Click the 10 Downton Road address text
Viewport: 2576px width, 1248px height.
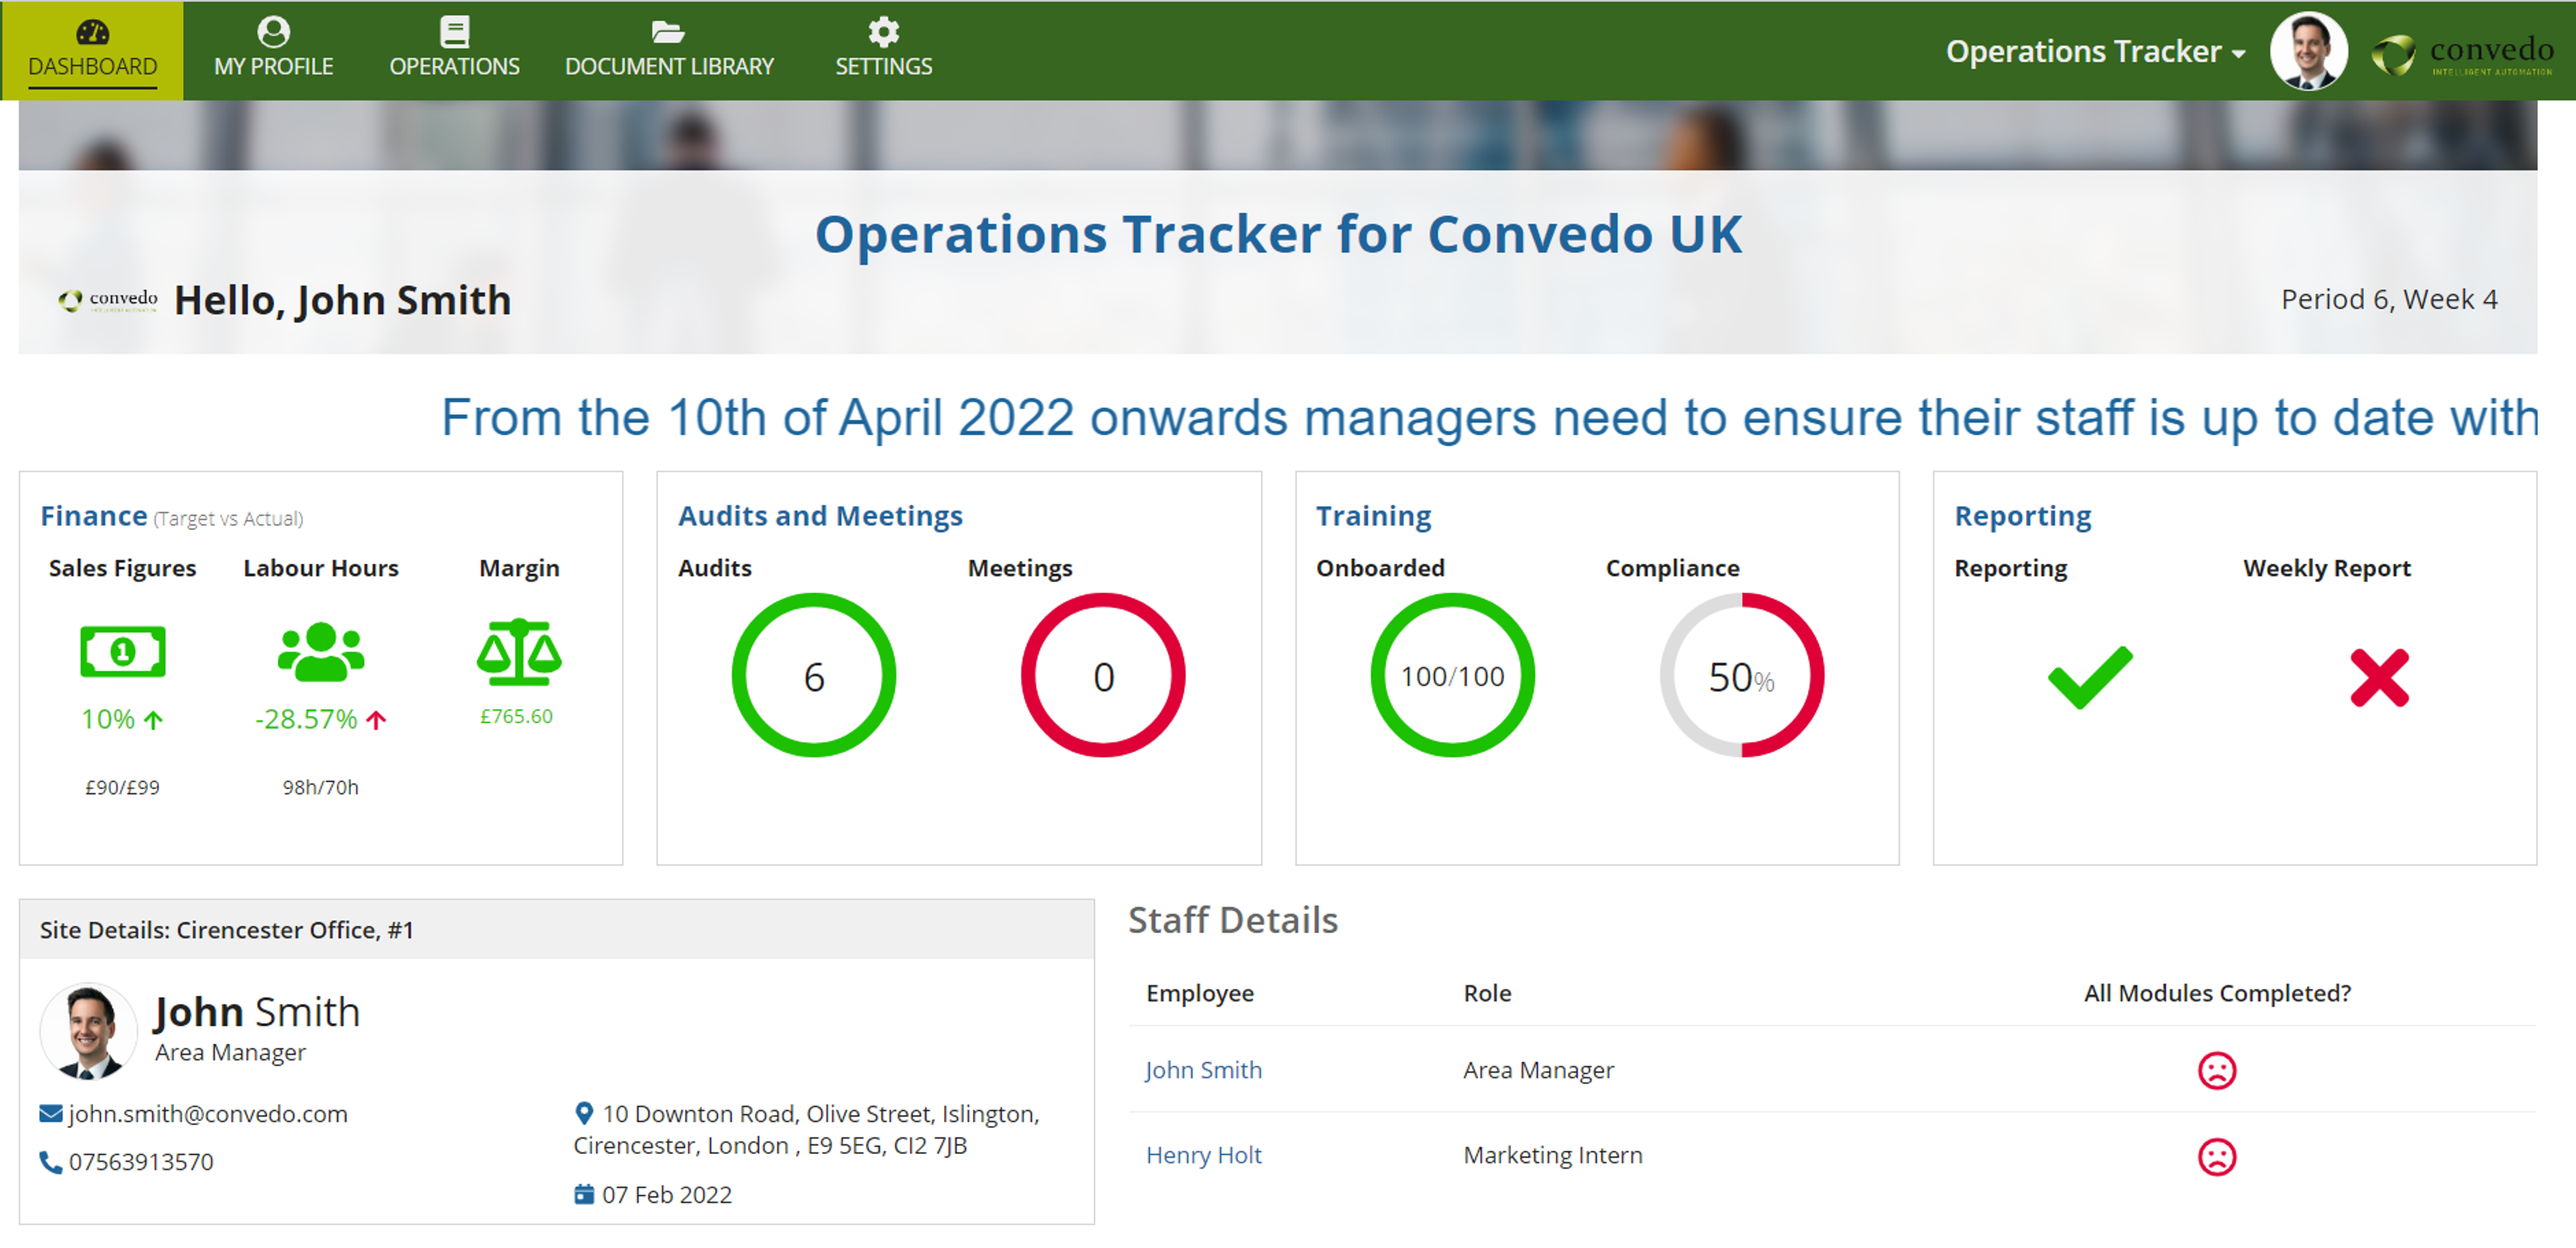(806, 1129)
